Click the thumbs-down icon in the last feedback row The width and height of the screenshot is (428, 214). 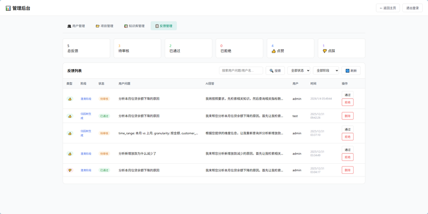pos(70,170)
